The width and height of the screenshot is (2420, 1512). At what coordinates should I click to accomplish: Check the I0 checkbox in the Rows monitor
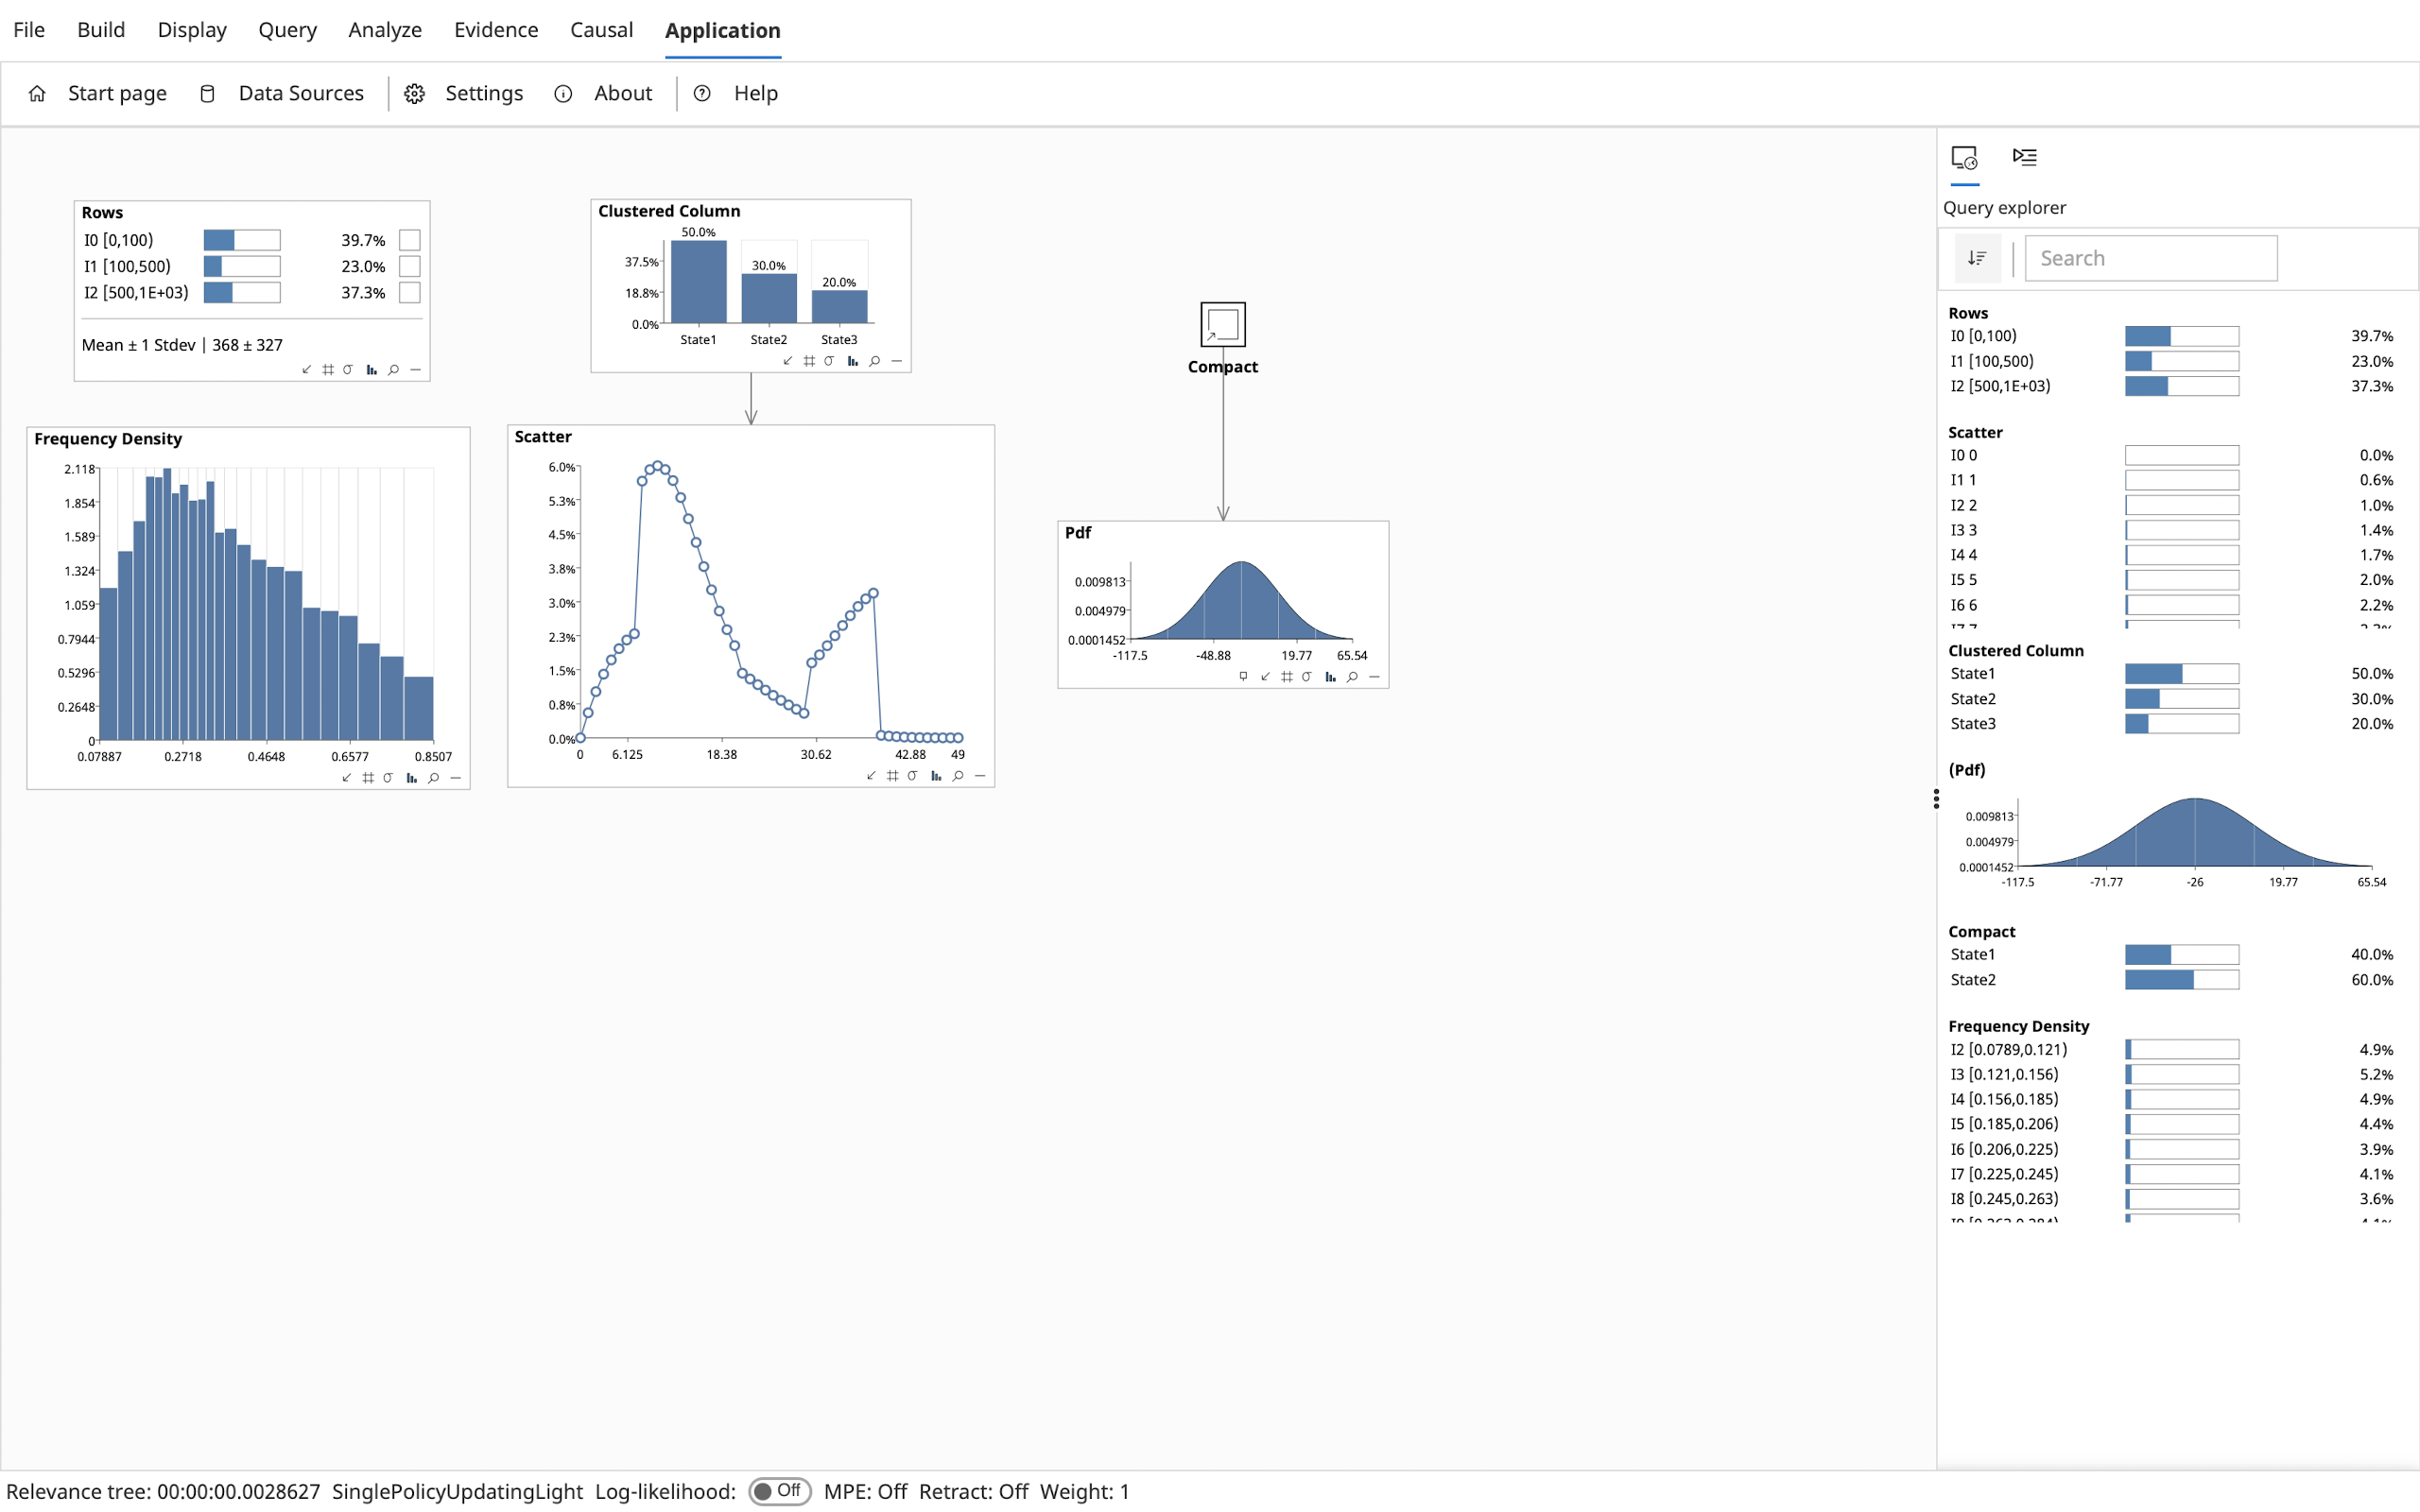(x=408, y=240)
